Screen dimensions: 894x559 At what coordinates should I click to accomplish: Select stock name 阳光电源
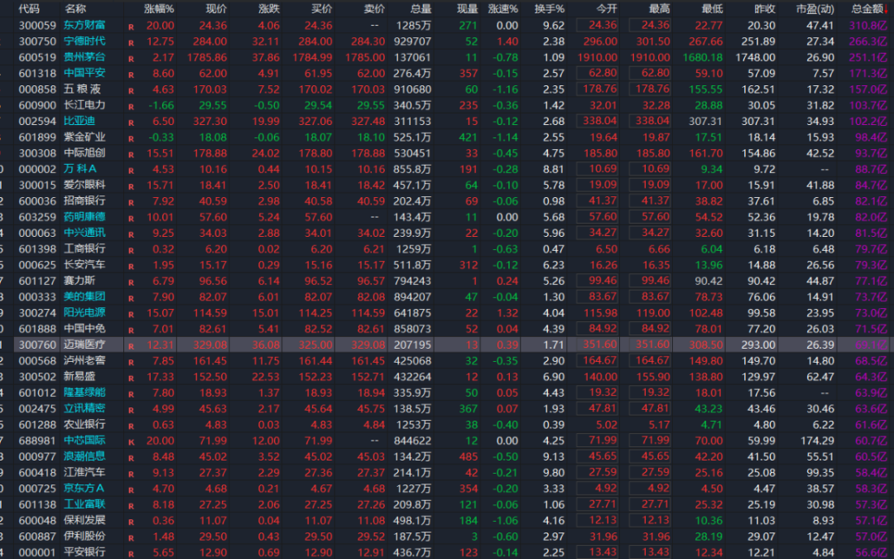[x=84, y=312]
